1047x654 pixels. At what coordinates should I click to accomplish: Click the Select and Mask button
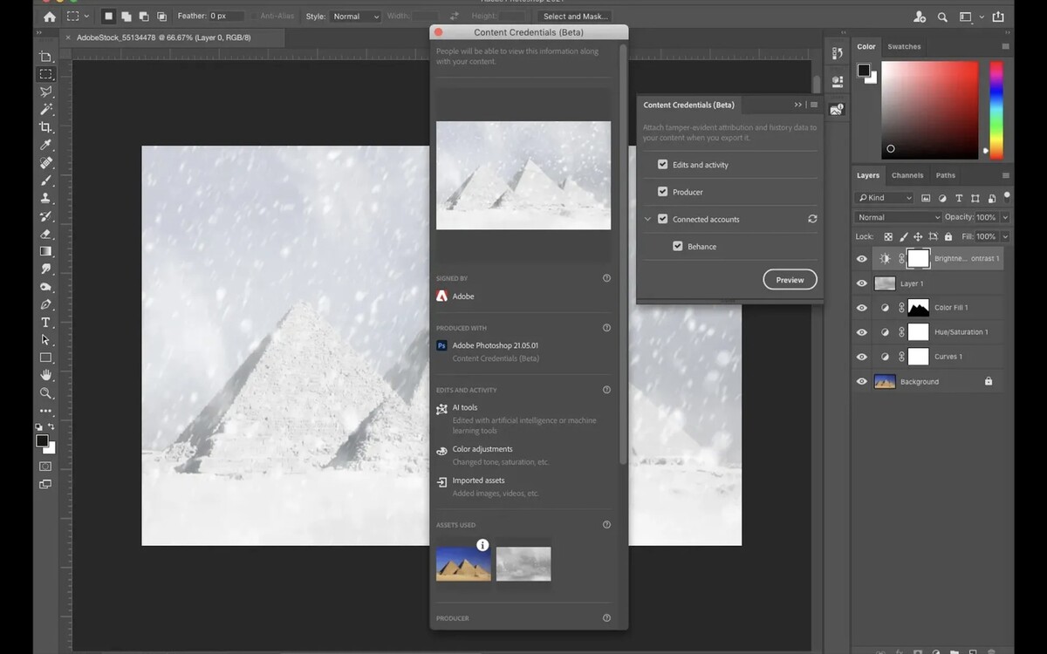[575, 17]
